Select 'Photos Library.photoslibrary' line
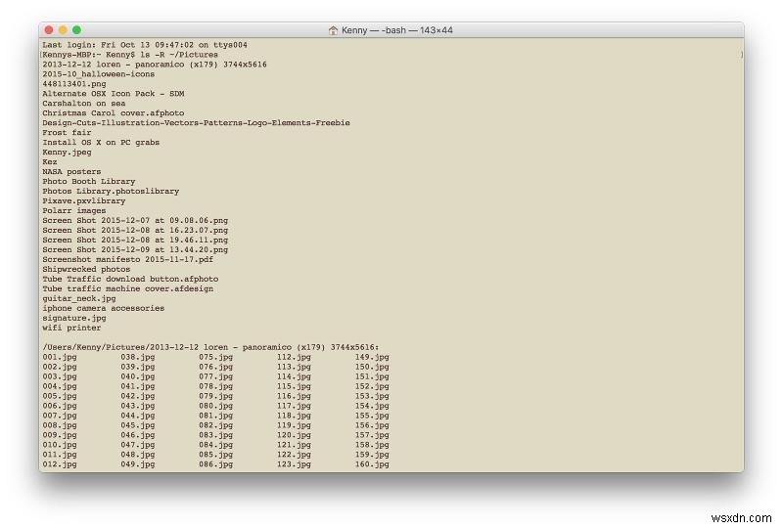The image size is (783, 528). (x=111, y=191)
